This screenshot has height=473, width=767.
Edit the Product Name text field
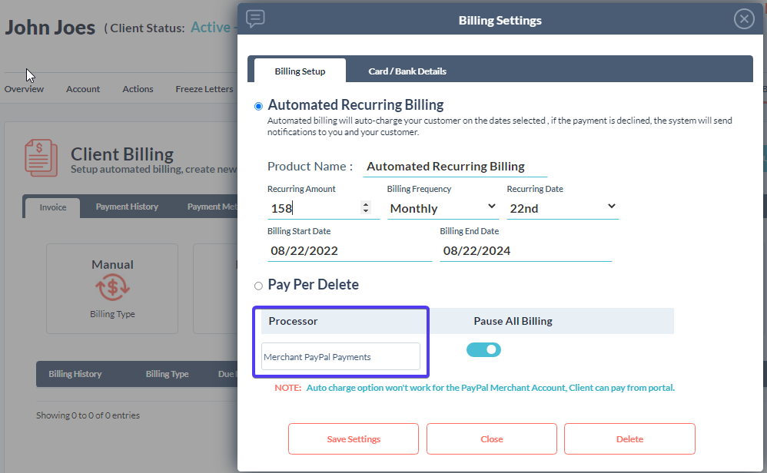tap(454, 167)
